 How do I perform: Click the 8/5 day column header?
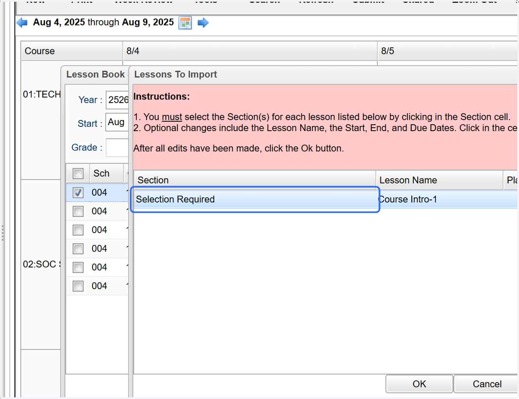(448, 51)
